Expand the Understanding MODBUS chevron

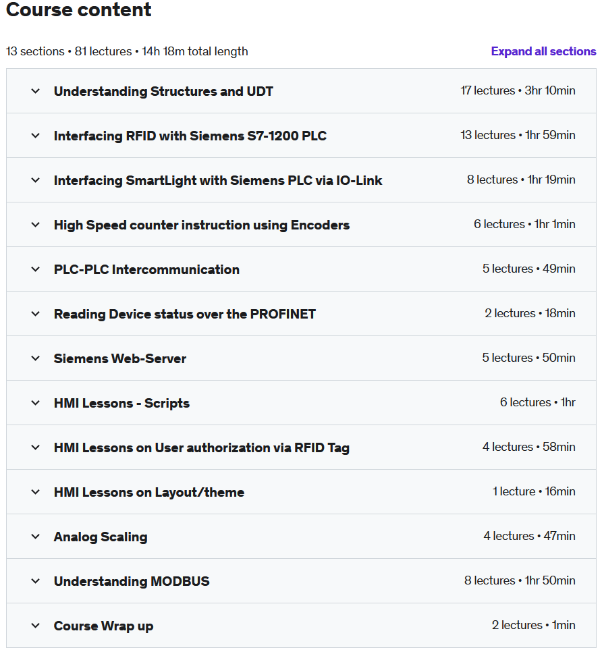tap(36, 581)
